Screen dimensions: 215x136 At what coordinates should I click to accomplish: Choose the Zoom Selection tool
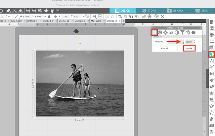(x=40, y=11)
